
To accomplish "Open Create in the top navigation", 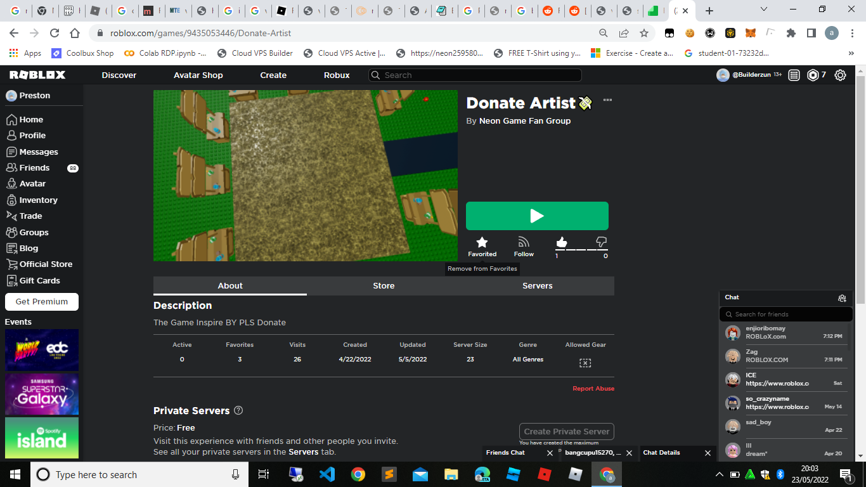I will click(273, 75).
